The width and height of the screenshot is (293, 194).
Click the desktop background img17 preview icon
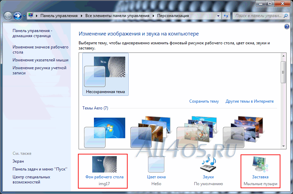[104, 164]
